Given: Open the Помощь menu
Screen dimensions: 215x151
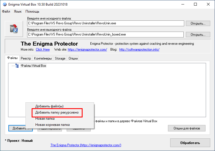Looking at the screenshot, I should tap(32, 11).
